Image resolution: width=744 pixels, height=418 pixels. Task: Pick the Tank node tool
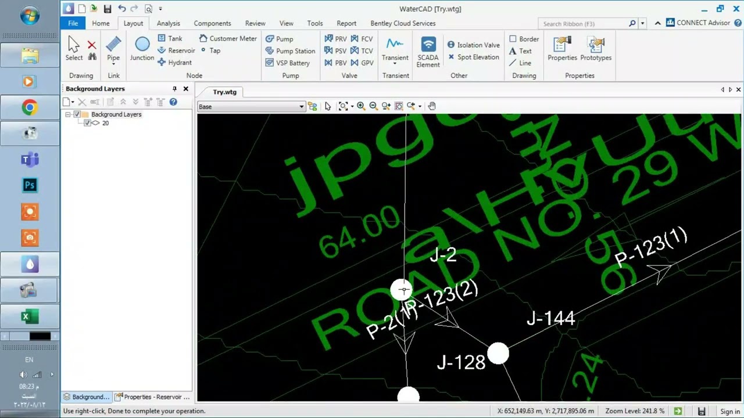click(170, 38)
